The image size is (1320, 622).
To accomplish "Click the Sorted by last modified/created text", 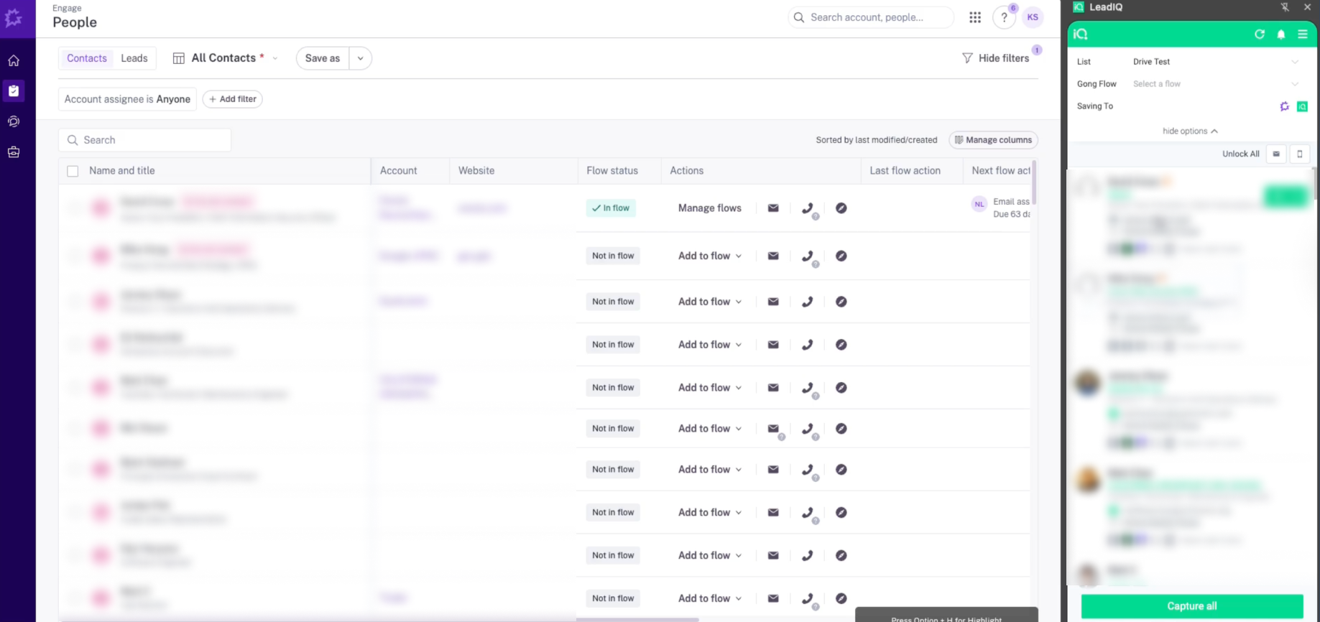I will tap(877, 140).
